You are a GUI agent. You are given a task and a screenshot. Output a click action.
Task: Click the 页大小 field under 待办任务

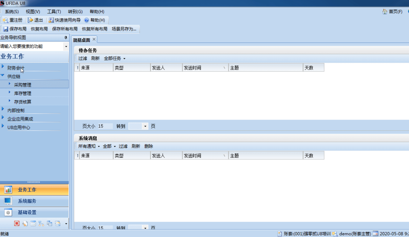[x=105, y=126]
